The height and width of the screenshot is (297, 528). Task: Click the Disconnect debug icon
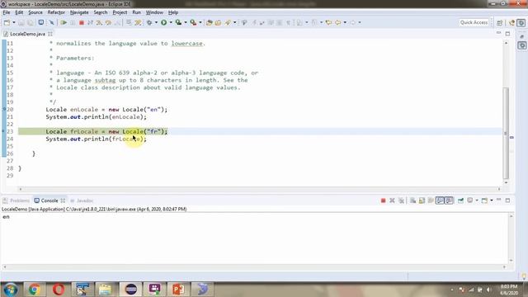[x=90, y=22]
